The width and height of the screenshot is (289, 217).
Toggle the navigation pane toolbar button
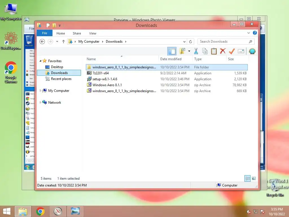coord(172,51)
